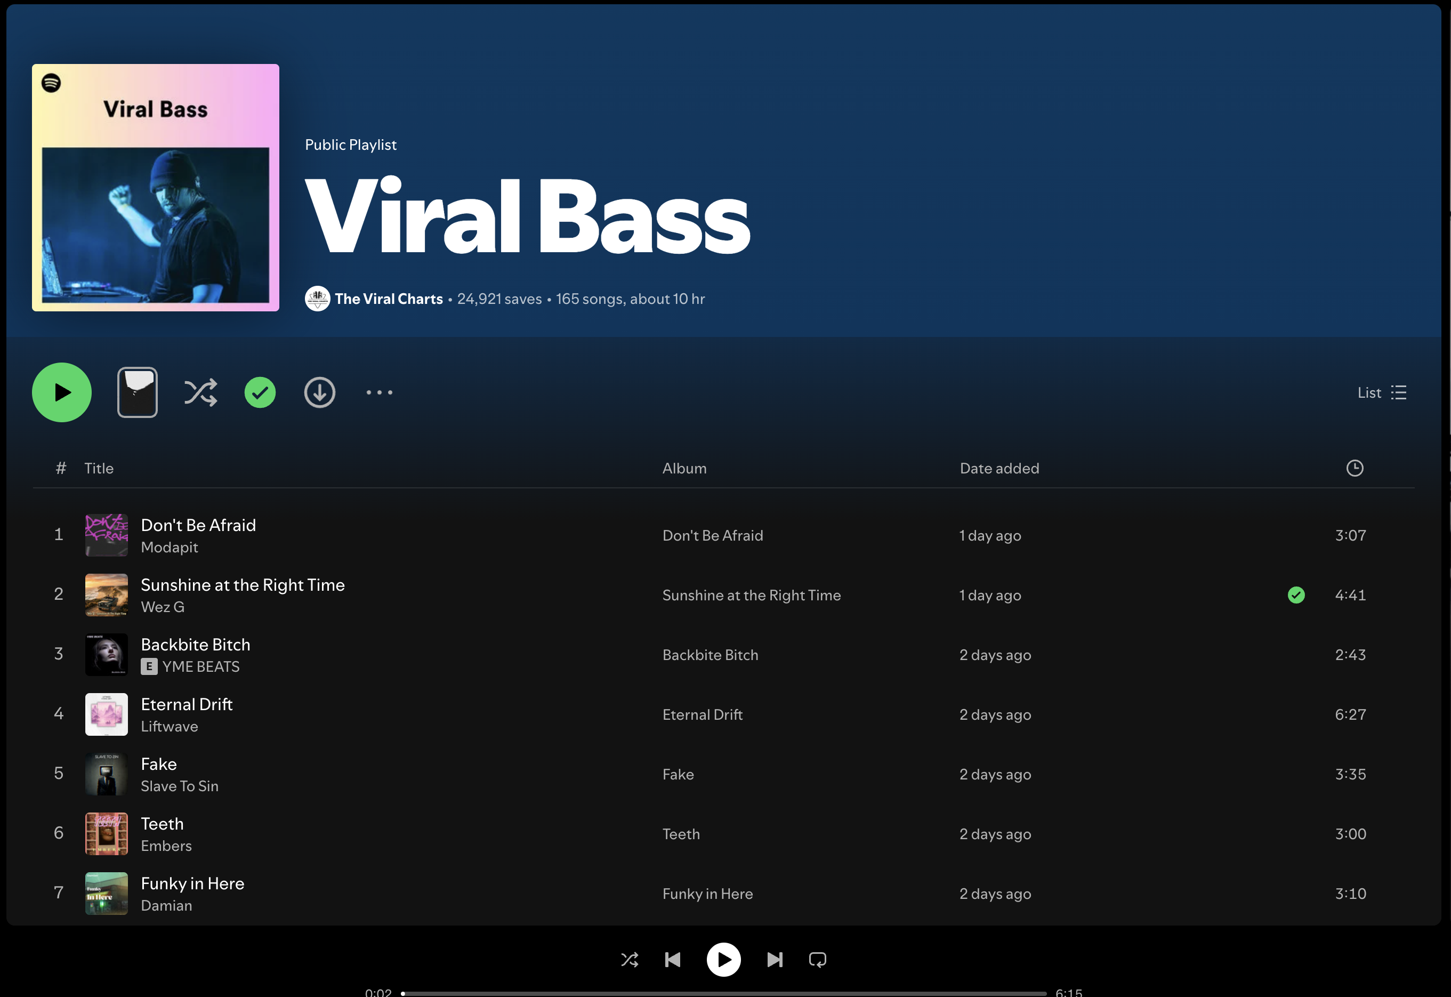1451x997 pixels.
Task: Open Sunshine at the Right Time album link
Action: (x=752, y=596)
